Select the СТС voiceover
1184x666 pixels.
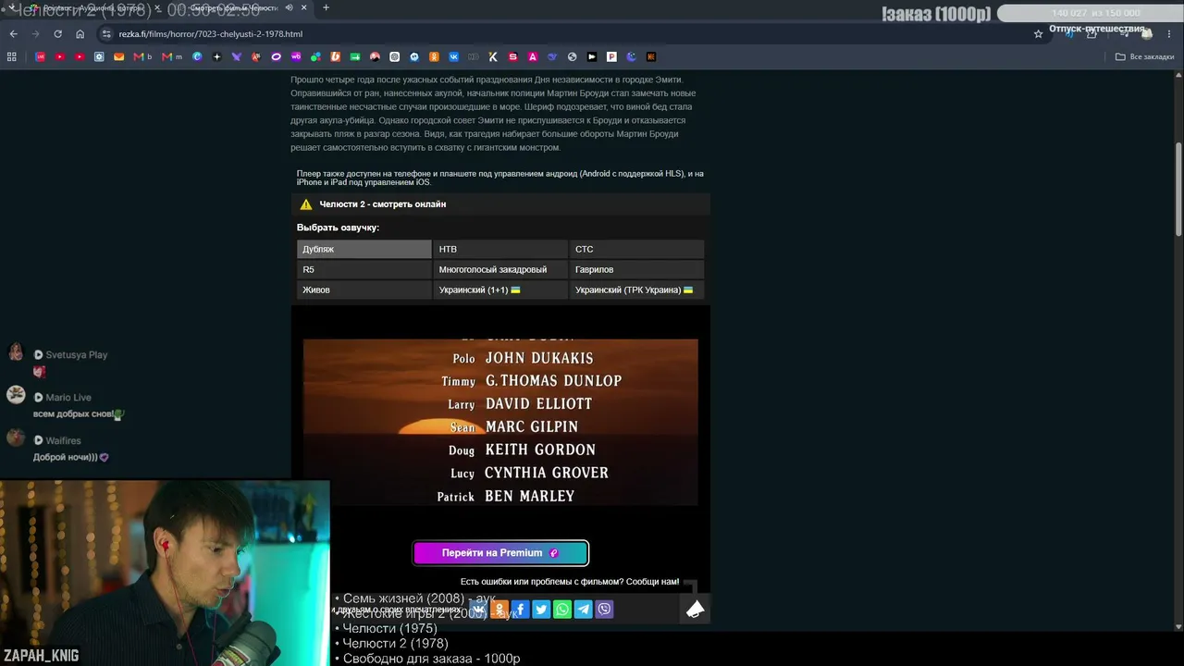coord(636,249)
